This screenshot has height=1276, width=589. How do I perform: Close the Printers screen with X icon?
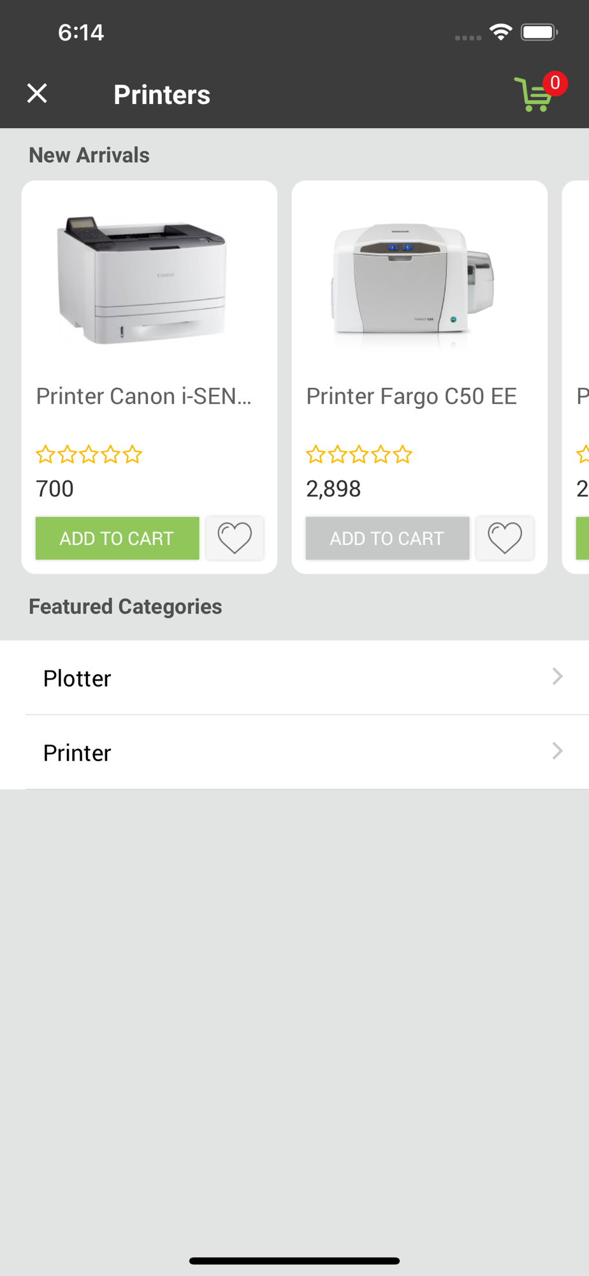[37, 94]
